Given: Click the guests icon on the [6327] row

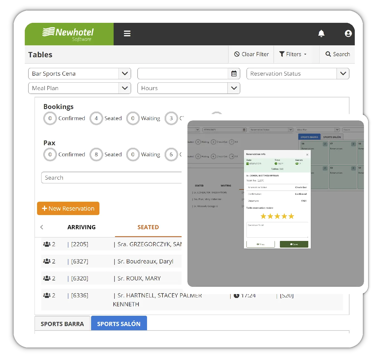Looking at the screenshot, I should pos(47,261).
